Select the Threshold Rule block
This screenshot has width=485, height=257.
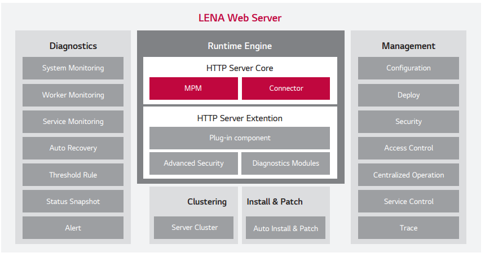[x=73, y=175]
